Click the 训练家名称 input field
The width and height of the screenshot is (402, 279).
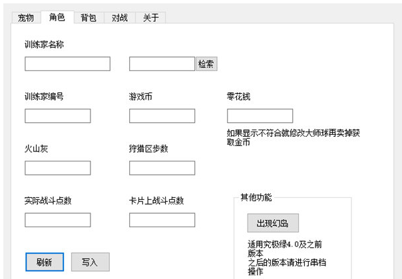tap(67, 64)
